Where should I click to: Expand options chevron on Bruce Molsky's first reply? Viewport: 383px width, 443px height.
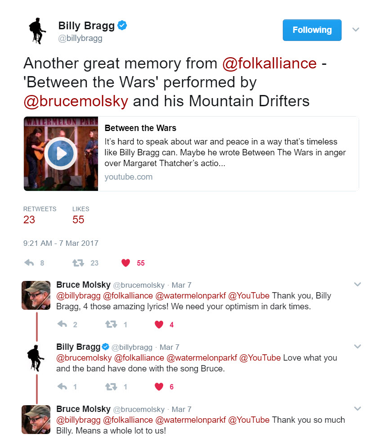[x=358, y=285]
